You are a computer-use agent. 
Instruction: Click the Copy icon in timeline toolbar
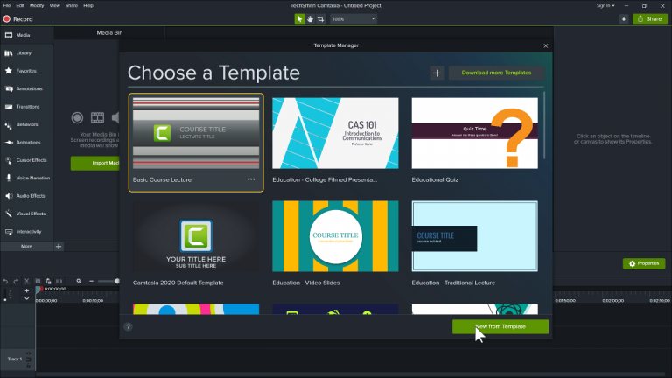click(x=38, y=282)
